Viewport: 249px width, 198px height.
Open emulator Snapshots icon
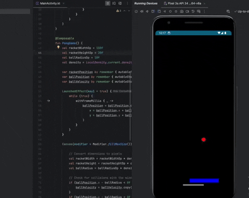(x=193, y=11)
